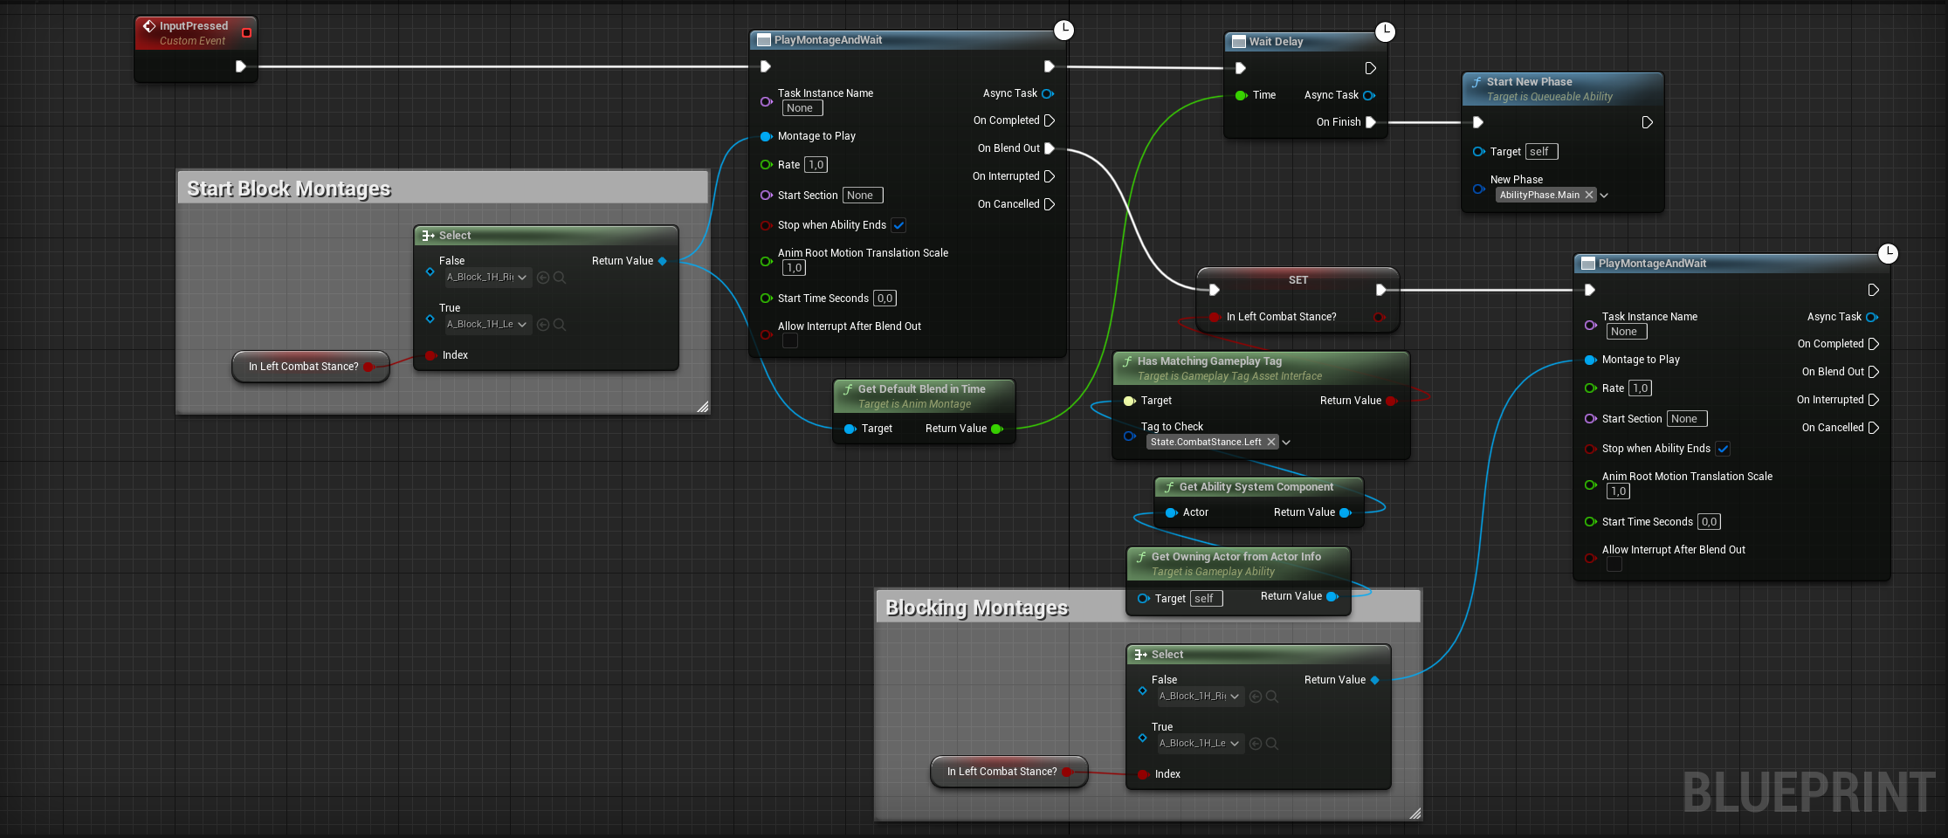The height and width of the screenshot is (838, 1948).
Task: Select the Wait Delay node title
Action: pos(1276,42)
